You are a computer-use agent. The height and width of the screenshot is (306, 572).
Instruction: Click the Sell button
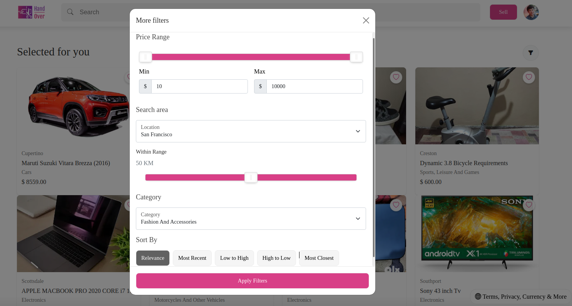[x=503, y=12]
